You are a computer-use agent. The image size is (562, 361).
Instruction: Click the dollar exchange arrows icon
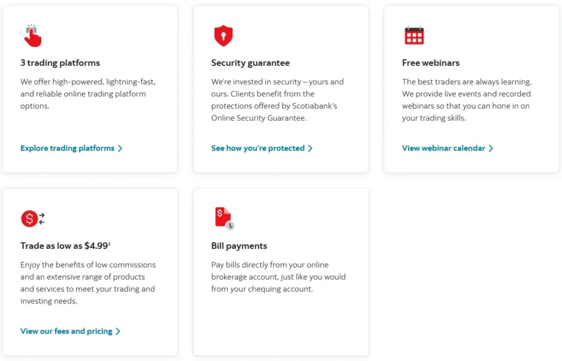tap(33, 219)
